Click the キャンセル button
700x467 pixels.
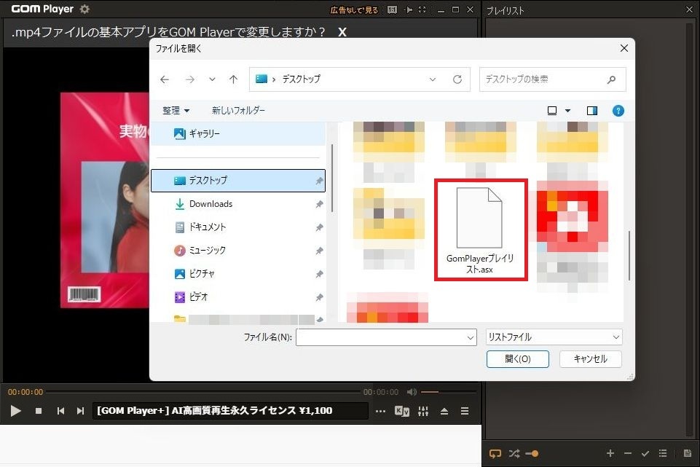pyautogui.click(x=590, y=359)
